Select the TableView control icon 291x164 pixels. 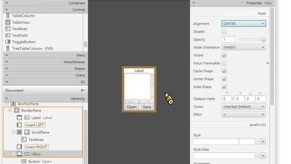(x=8, y=22)
